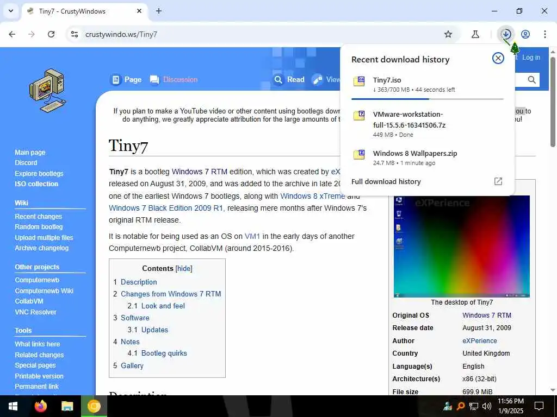Open File Explorer from the taskbar

[67, 406]
